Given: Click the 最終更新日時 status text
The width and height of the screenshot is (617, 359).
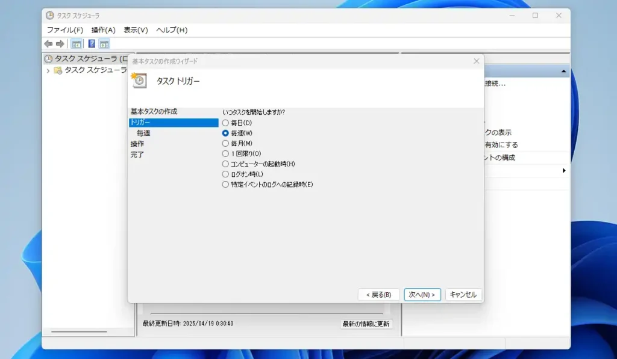Looking at the screenshot, I should [188, 324].
